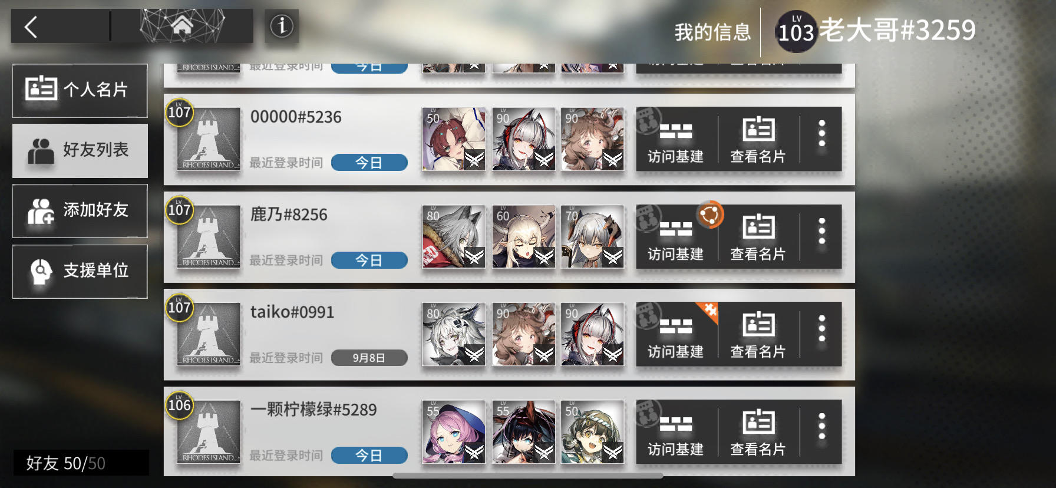This screenshot has height=488, width=1056.
Task: Go to the home screen icon
Action: [182, 26]
